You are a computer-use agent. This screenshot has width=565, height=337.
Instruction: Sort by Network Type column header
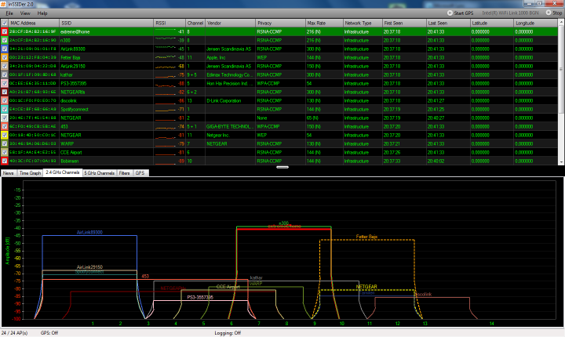pos(363,23)
